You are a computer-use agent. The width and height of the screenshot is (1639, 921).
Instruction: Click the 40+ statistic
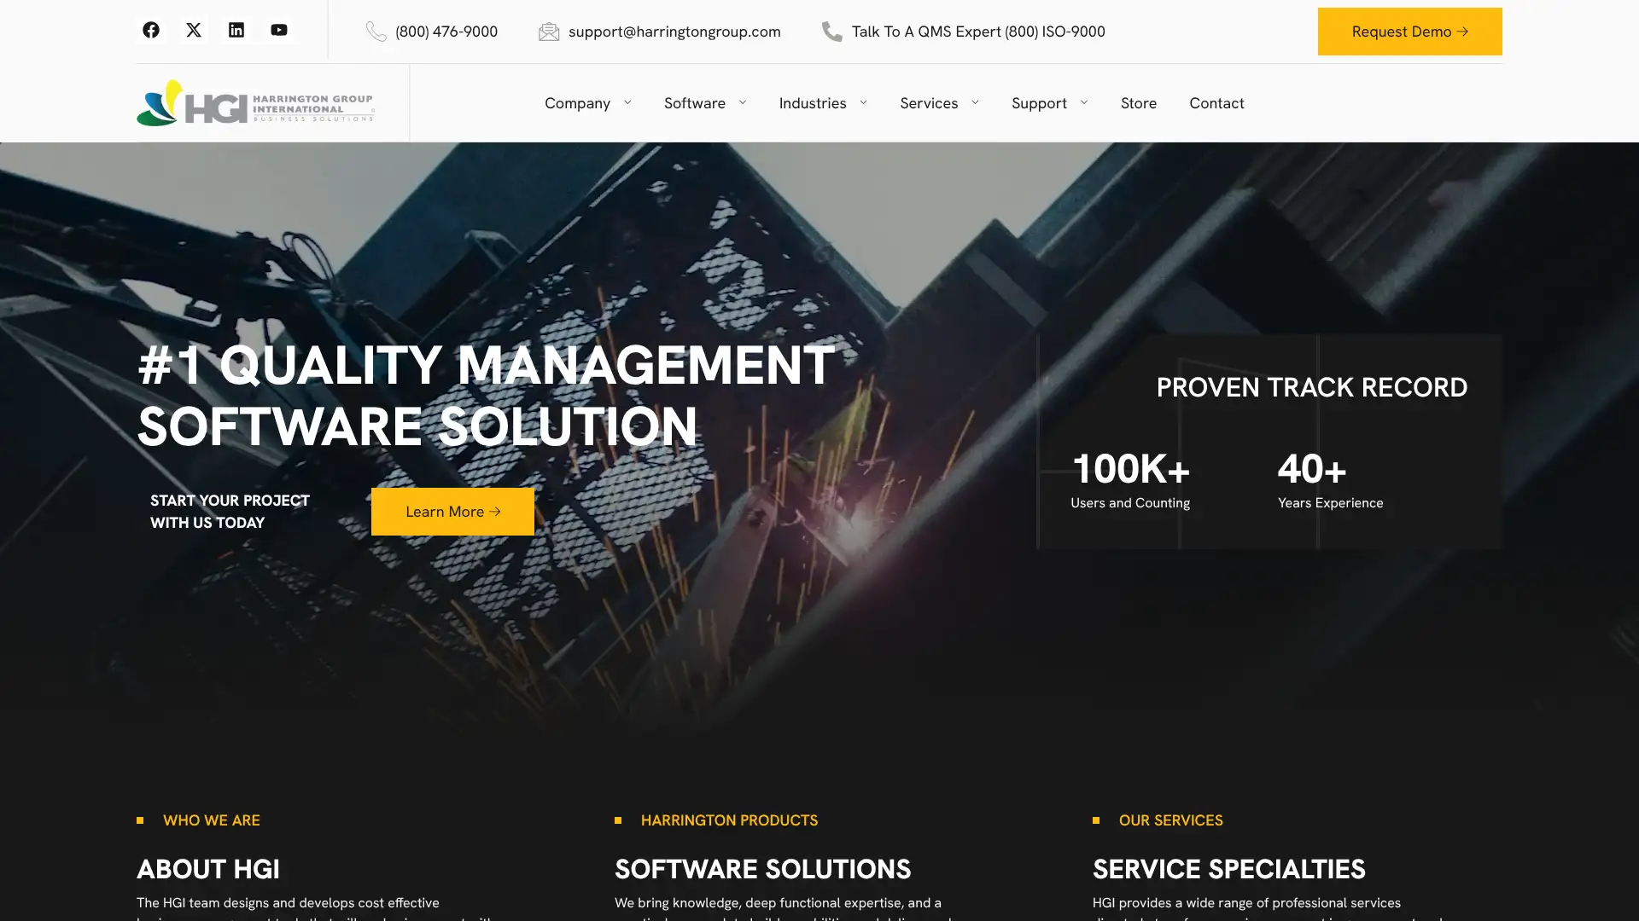click(1312, 469)
